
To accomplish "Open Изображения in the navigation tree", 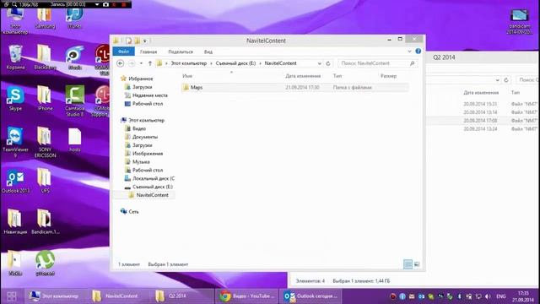I will click(x=148, y=154).
